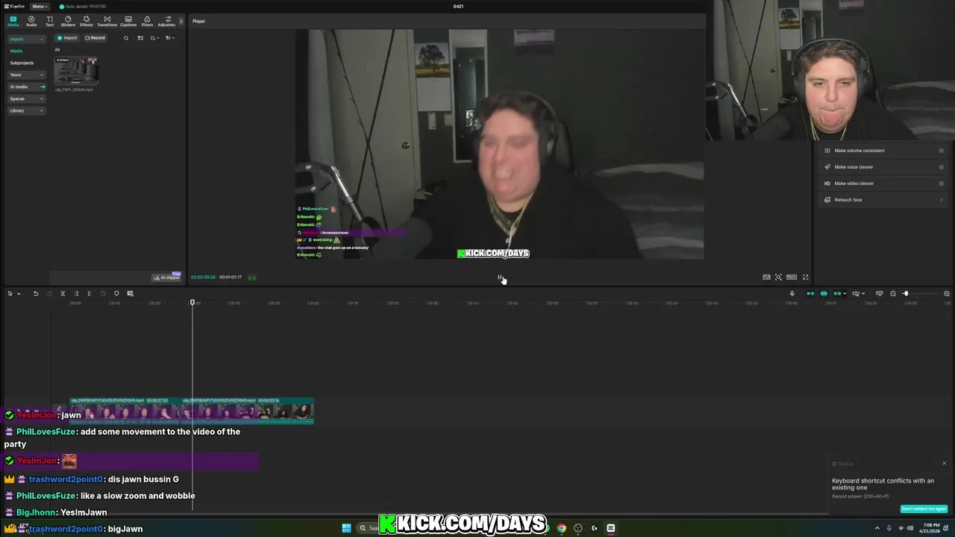
Task: Select the imported clip thumbnail
Action: [x=76, y=71]
